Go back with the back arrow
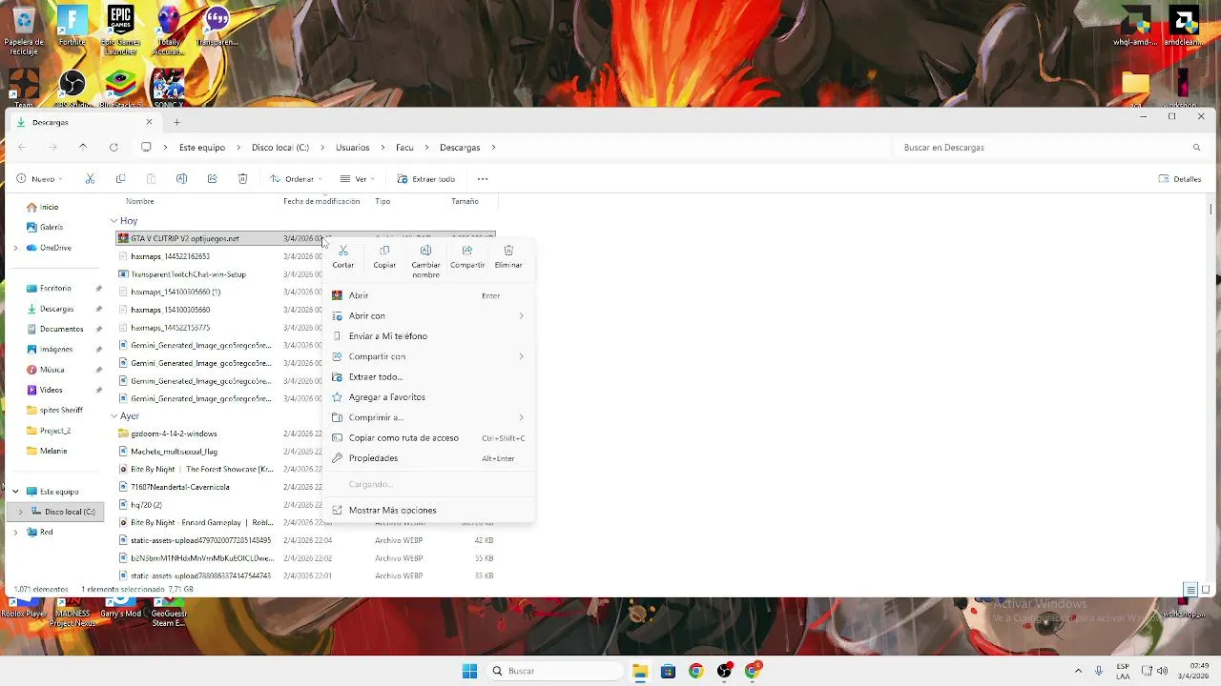1221x686 pixels. (22, 148)
